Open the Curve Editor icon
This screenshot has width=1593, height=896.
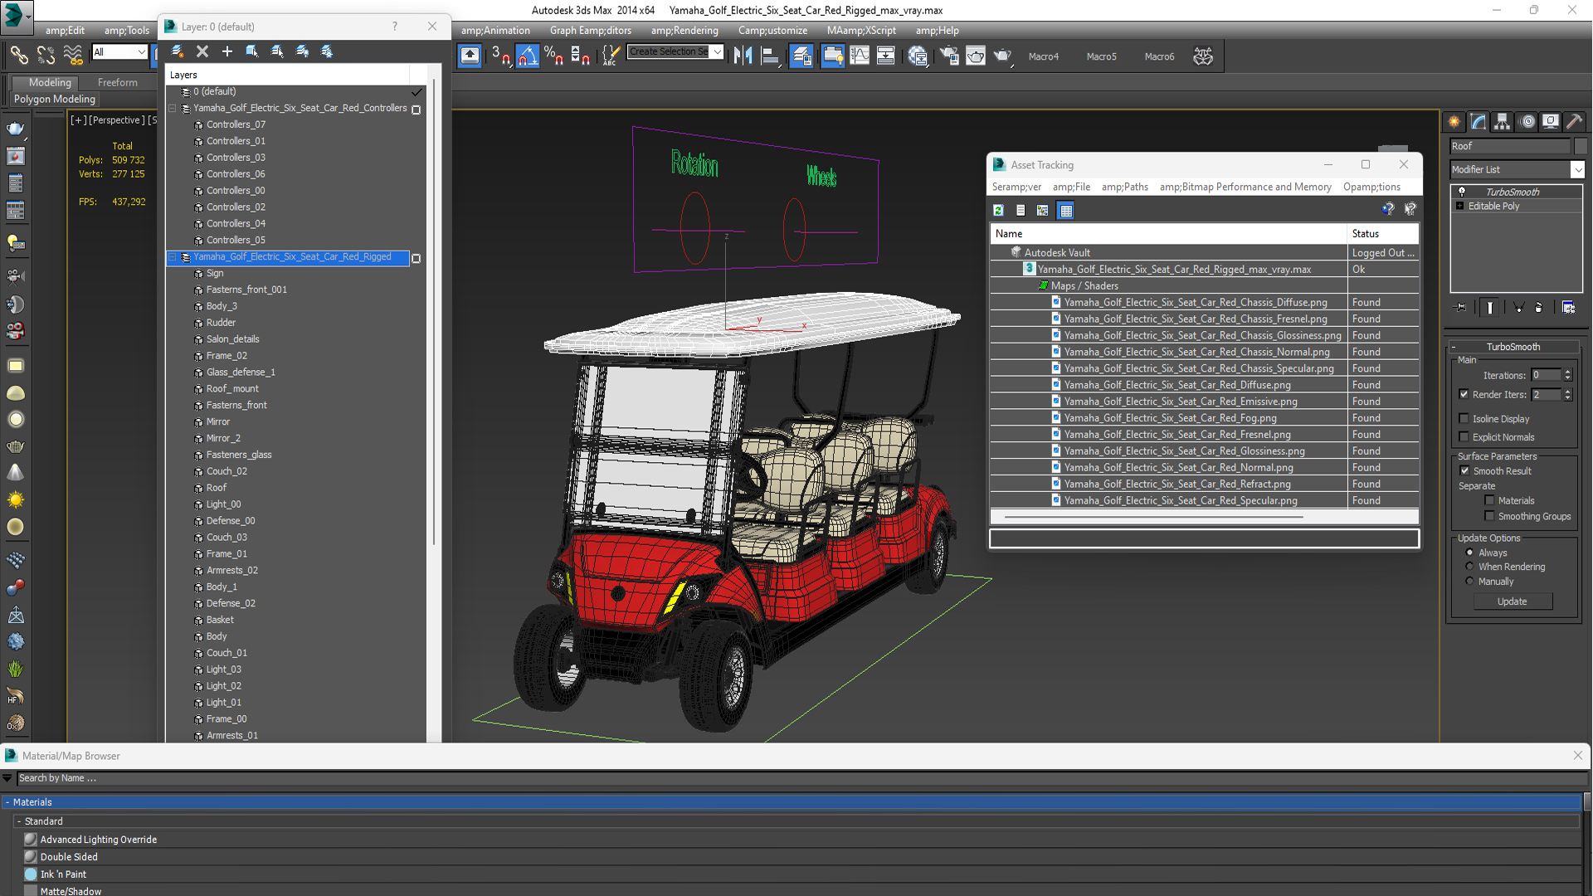tap(860, 56)
